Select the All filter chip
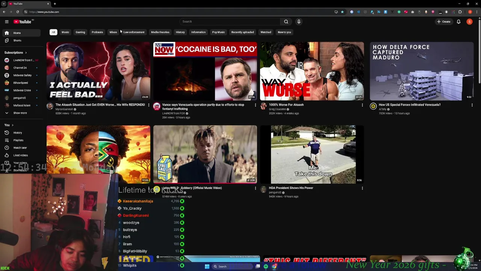 [x=53, y=32]
